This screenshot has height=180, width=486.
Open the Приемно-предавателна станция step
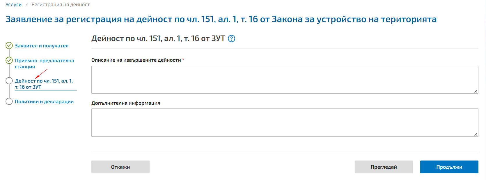tap(45, 63)
